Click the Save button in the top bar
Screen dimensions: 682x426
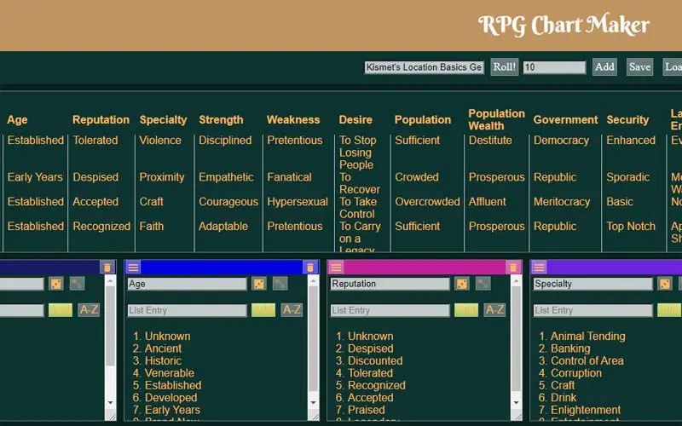[639, 67]
